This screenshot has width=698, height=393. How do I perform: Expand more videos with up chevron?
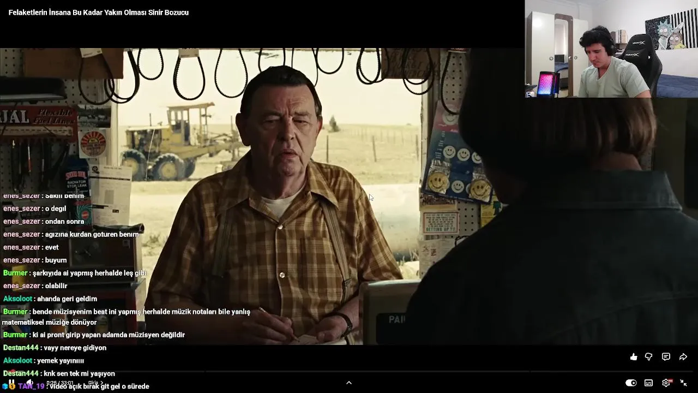pos(349,383)
